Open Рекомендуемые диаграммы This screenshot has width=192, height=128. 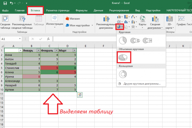click(x=106, y=22)
